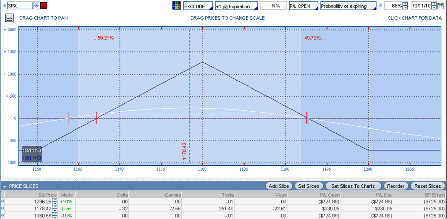Viewport: 447px width, 219px height.
Task: Click the Set Slices button
Action: tap(309, 186)
